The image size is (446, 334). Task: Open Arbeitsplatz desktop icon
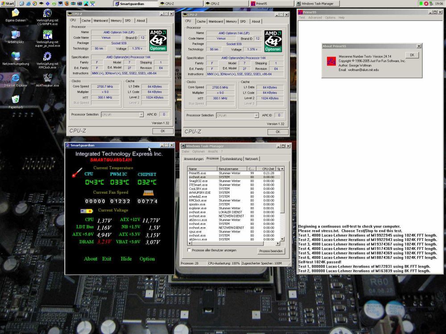pyautogui.click(x=16, y=35)
